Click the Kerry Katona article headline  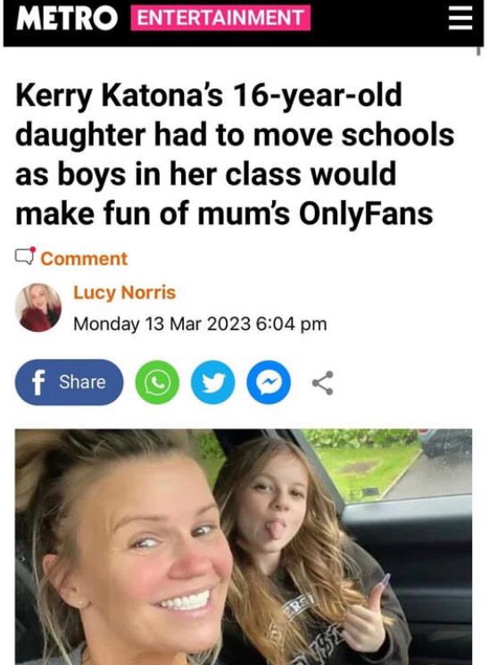tap(235, 154)
